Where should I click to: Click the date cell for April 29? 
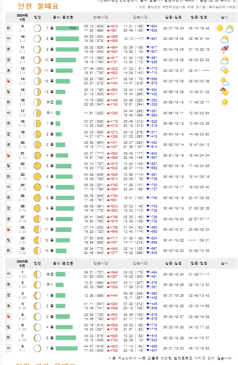pyautogui.click(x=22, y=240)
